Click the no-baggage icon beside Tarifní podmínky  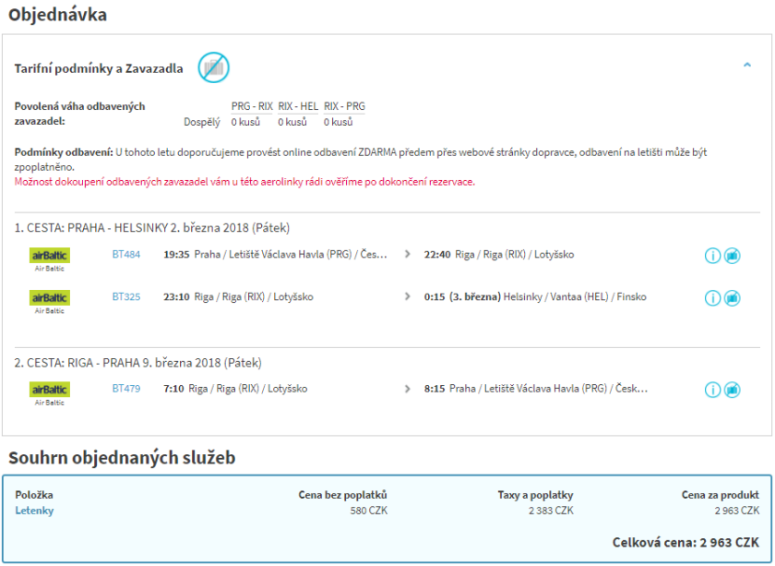213,67
